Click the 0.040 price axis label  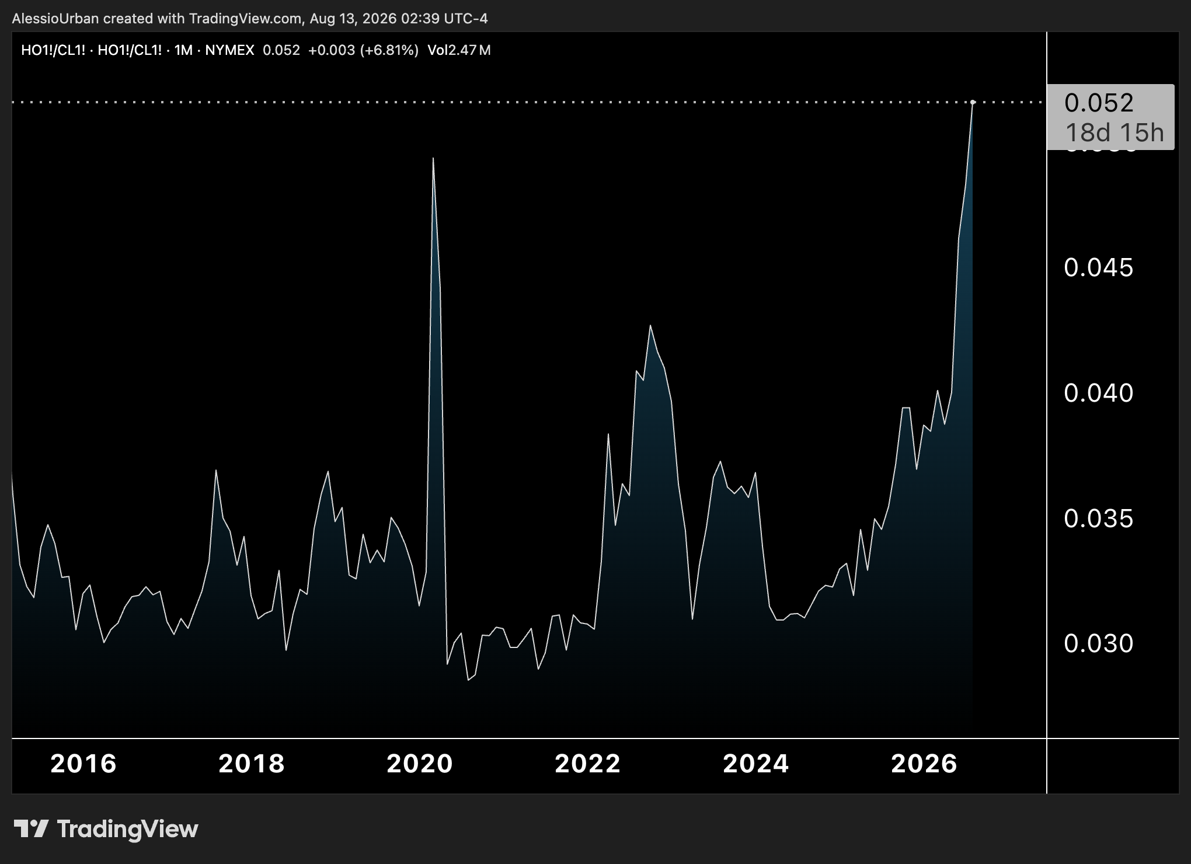pyautogui.click(x=1099, y=393)
